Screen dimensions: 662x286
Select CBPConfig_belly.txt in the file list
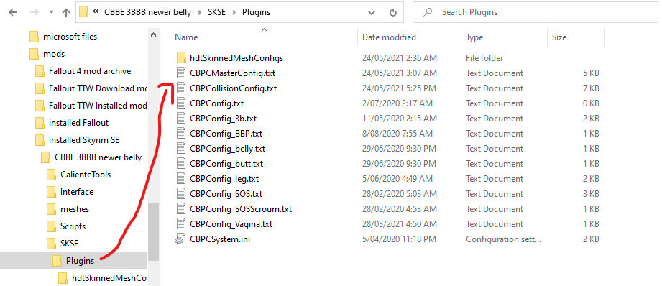point(228,149)
